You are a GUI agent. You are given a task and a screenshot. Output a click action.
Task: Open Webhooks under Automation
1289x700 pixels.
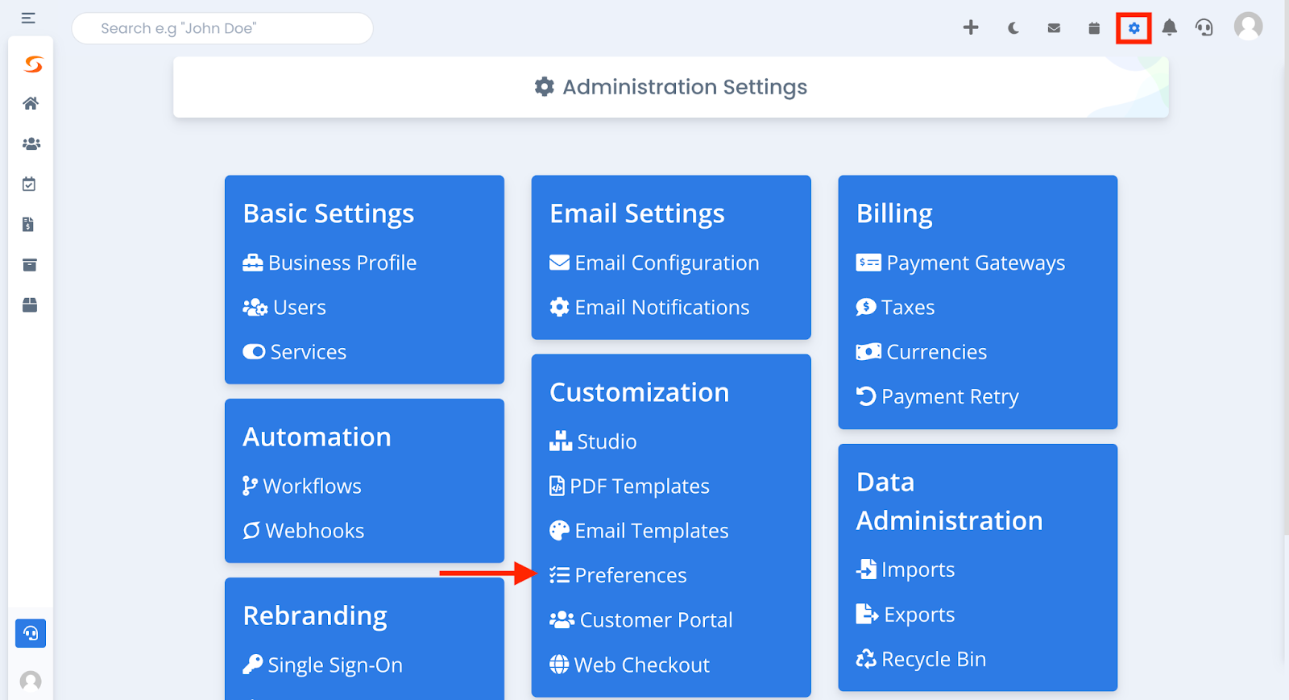coord(304,531)
